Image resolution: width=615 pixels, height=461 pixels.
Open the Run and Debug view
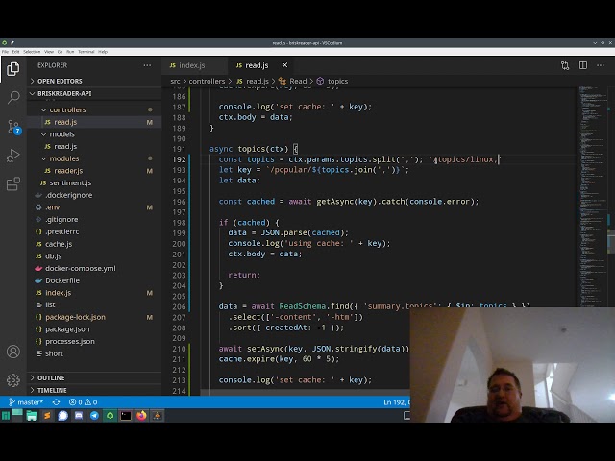click(x=12, y=156)
